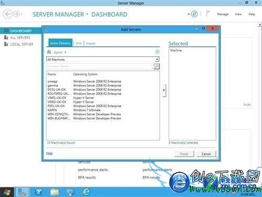Screen dimensions: 262x197
Task: Click the Finish button
Action: click(184, 154)
